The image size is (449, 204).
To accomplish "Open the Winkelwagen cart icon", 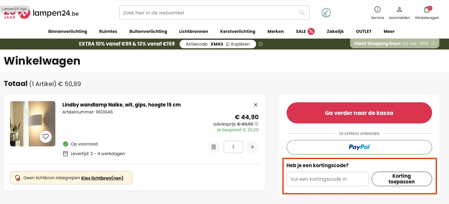I will pyautogui.click(x=427, y=10).
